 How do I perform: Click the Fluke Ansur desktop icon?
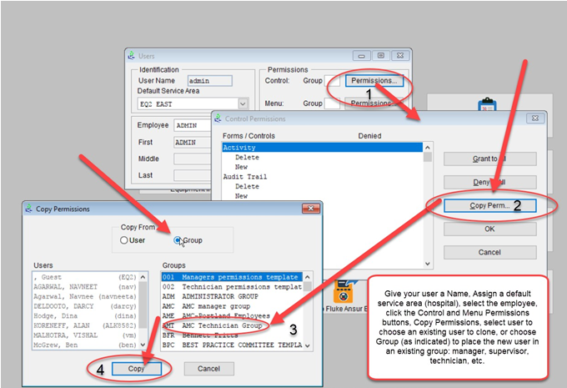pyautogui.click(x=342, y=292)
